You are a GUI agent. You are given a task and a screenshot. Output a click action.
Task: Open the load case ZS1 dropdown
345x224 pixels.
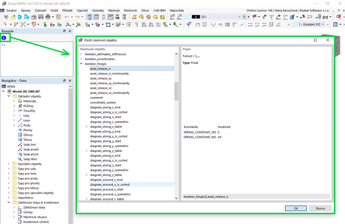(239, 17)
